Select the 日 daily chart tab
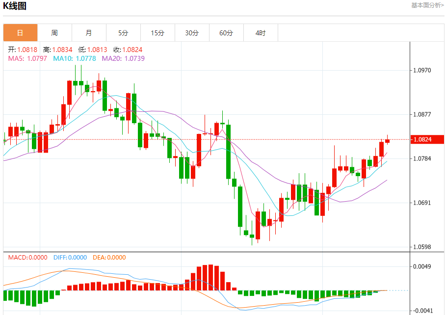This screenshot has width=446, height=315. pyautogui.click(x=20, y=33)
